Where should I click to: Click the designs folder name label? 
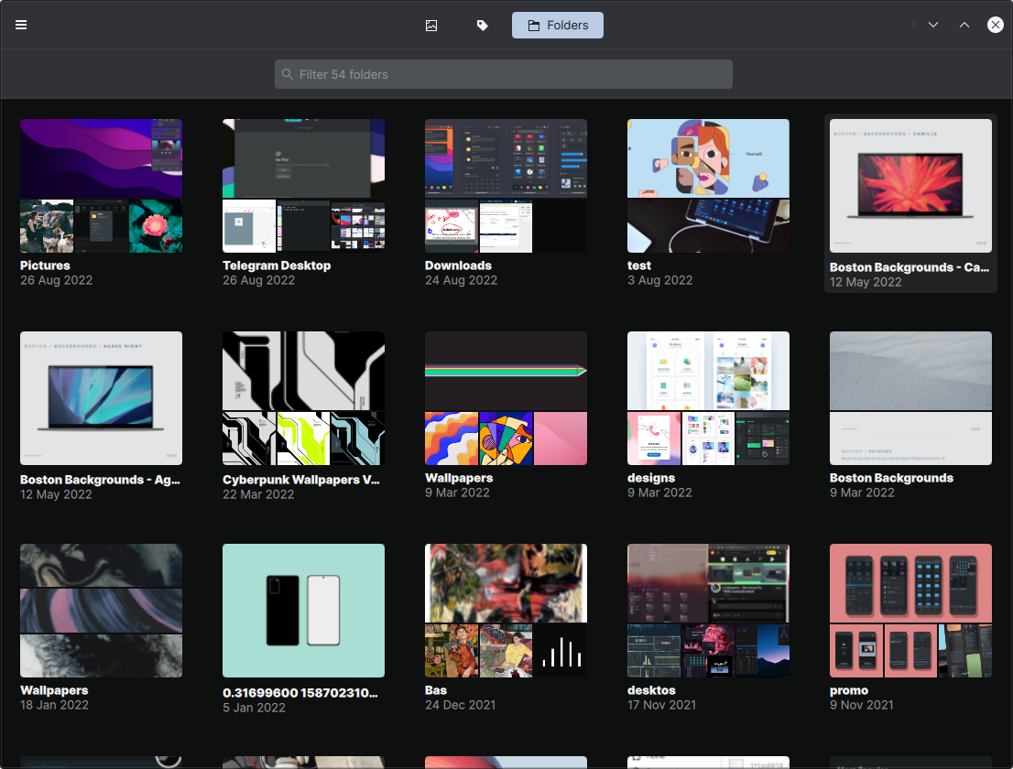click(x=650, y=478)
